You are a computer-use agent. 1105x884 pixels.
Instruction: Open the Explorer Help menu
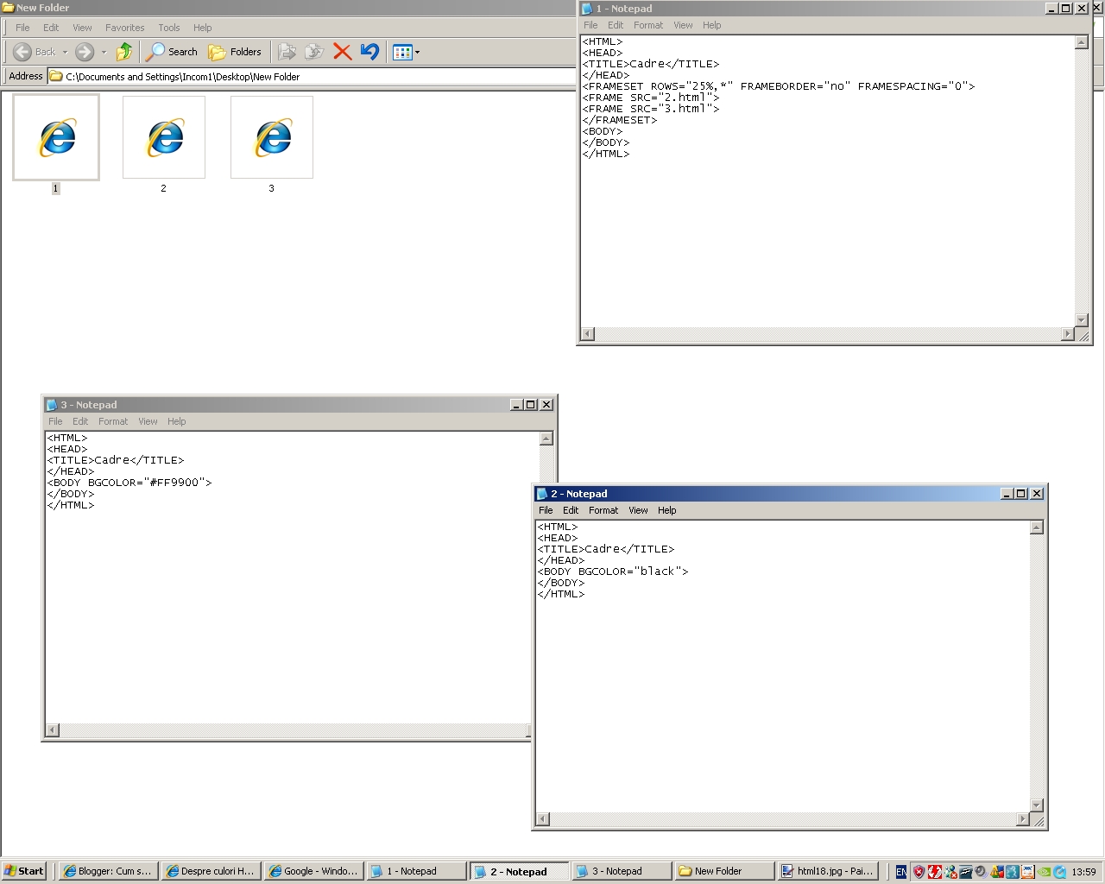[203, 28]
